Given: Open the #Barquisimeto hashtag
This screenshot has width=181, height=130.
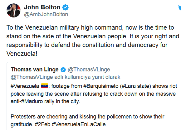Looking at the screenshot, I should tap(101, 86).
